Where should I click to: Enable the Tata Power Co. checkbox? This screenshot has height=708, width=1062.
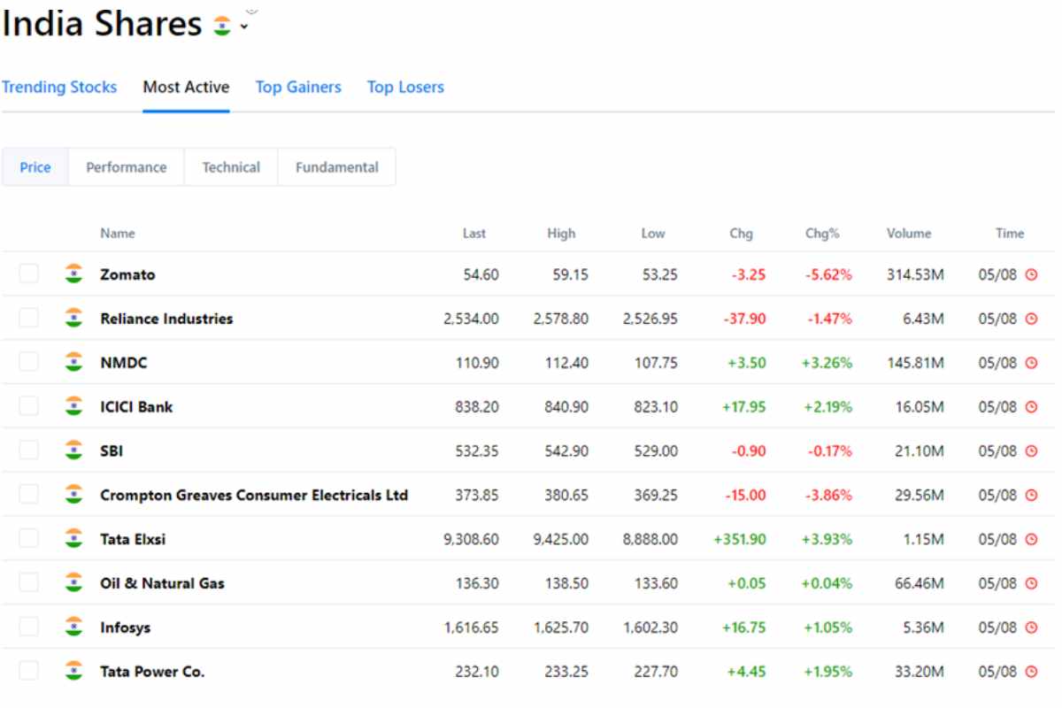[x=29, y=671]
